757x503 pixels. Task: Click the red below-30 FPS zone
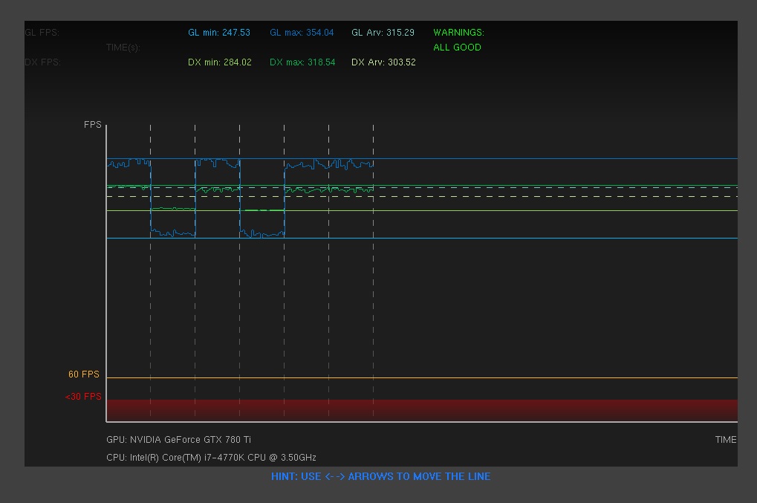[422, 410]
